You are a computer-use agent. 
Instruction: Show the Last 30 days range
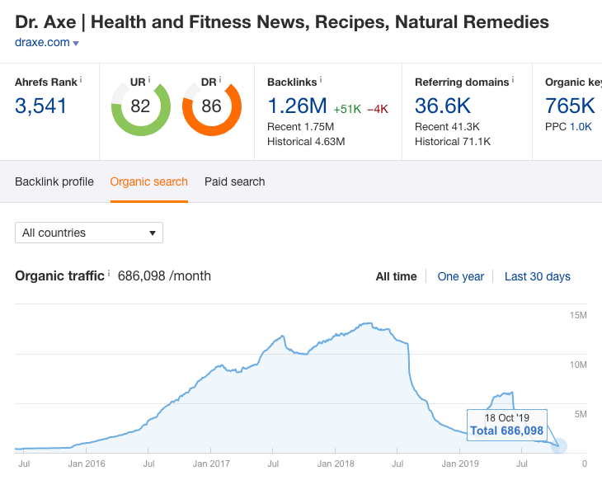pos(538,276)
